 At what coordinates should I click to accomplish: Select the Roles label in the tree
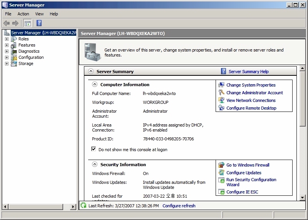click(23, 39)
